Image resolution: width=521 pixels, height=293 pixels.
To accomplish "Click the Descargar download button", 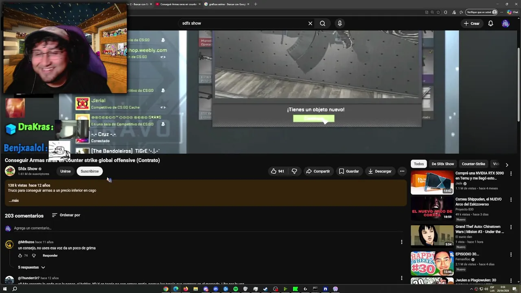I will point(380,171).
